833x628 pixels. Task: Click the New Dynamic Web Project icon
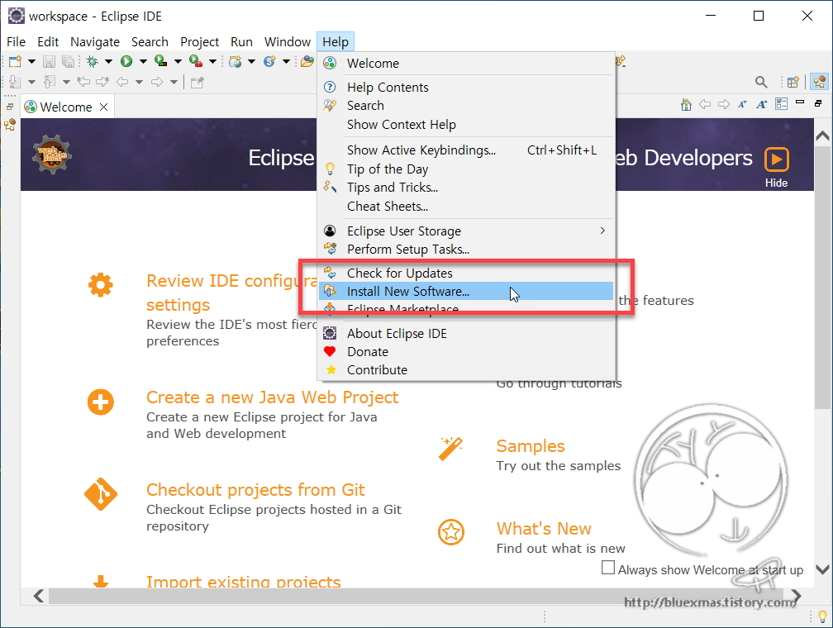point(235,62)
